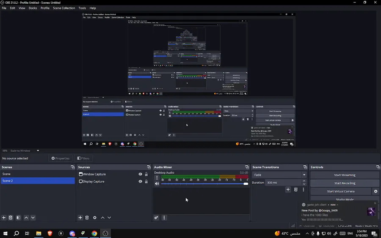381x238 pixels.
Task: Select Scene 2 in Scenes list
Action: click(38, 181)
